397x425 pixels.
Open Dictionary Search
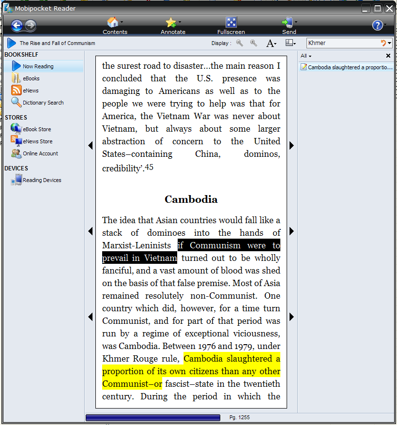[43, 103]
